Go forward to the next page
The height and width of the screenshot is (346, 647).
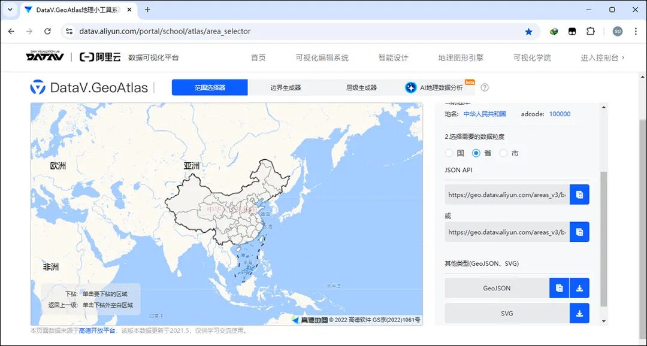29,31
